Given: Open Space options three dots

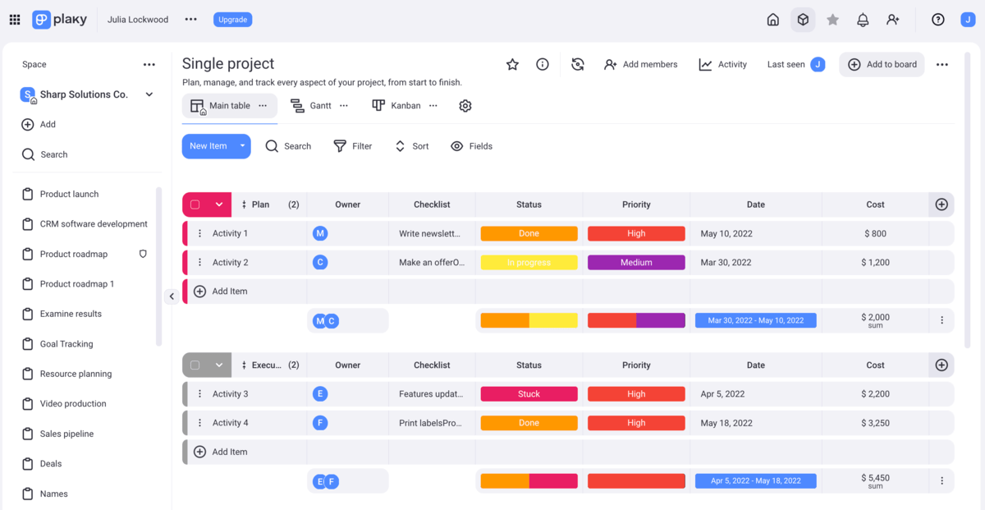Looking at the screenshot, I should click(x=149, y=64).
